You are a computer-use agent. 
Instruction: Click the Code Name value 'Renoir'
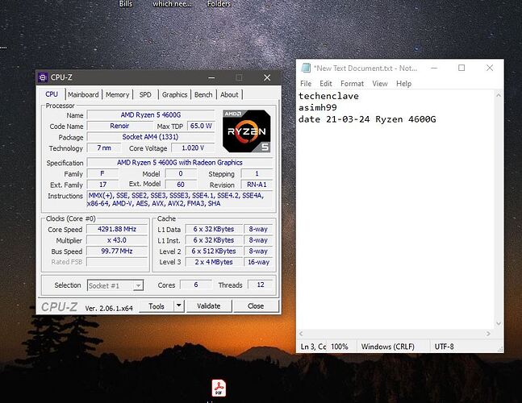[119, 126]
